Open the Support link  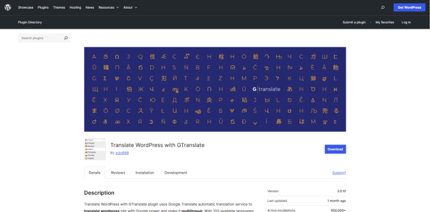click(x=339, y=173)
